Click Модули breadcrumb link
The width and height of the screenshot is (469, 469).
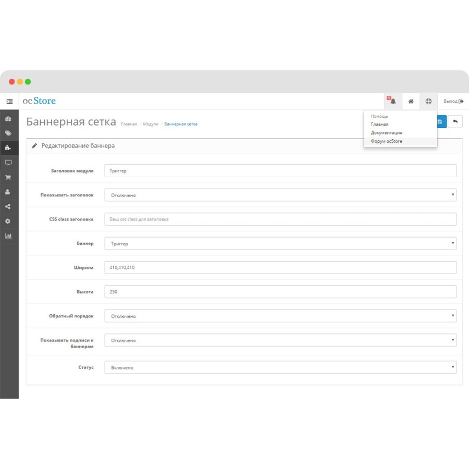(151, 124)
